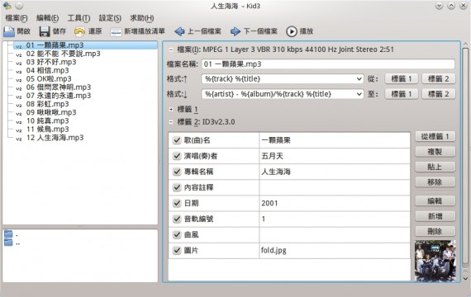Click the album cover art thumbnail
Screen dimensions: 471x297
click(x=435, y=261)
